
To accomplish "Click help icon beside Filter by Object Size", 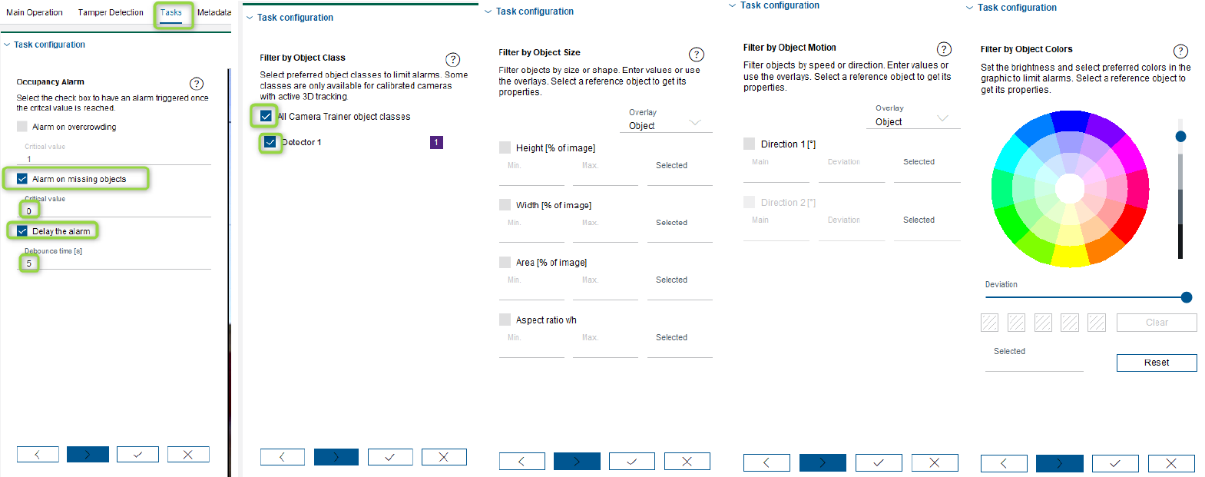I will point(696,55).
